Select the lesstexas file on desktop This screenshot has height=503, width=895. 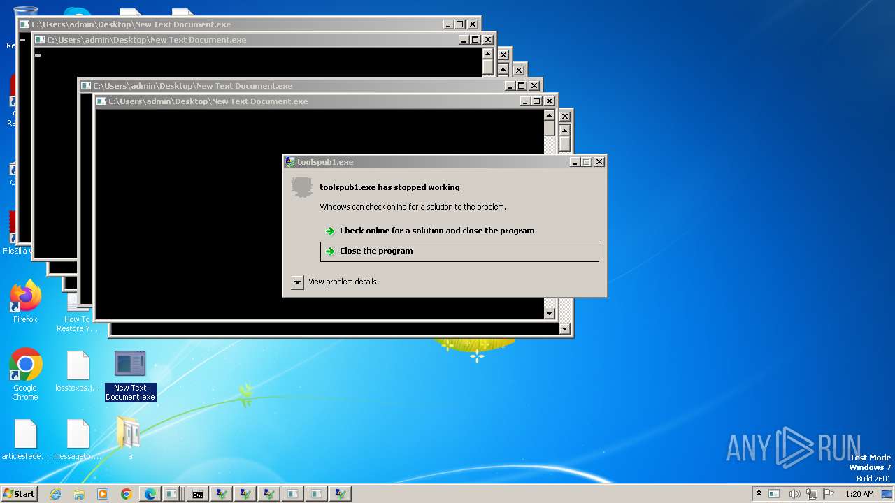[78, 370]
